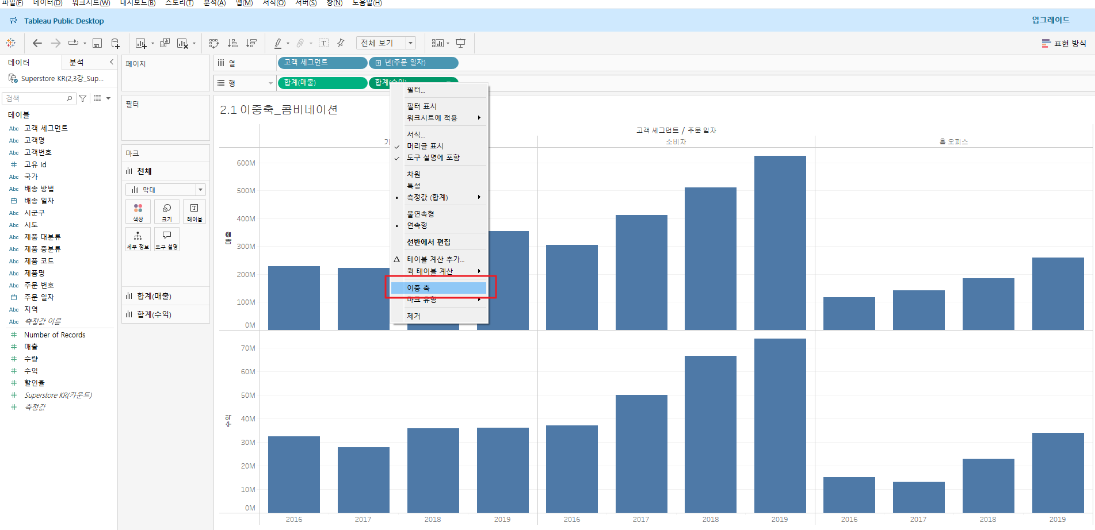Click the Tooltip marks card button
Screen dimensions: 1095x530
(167, 239)
